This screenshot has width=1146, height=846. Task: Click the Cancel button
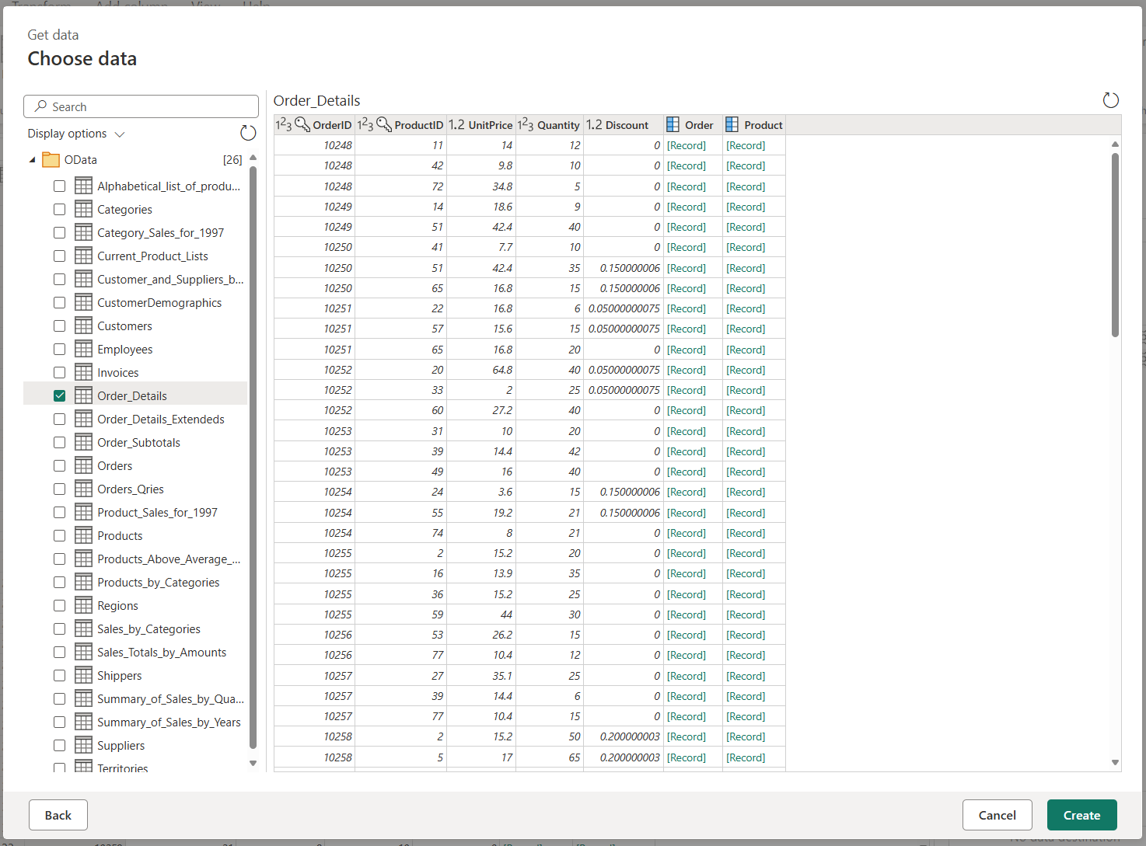pyautogui.click(x=998, y=815)
